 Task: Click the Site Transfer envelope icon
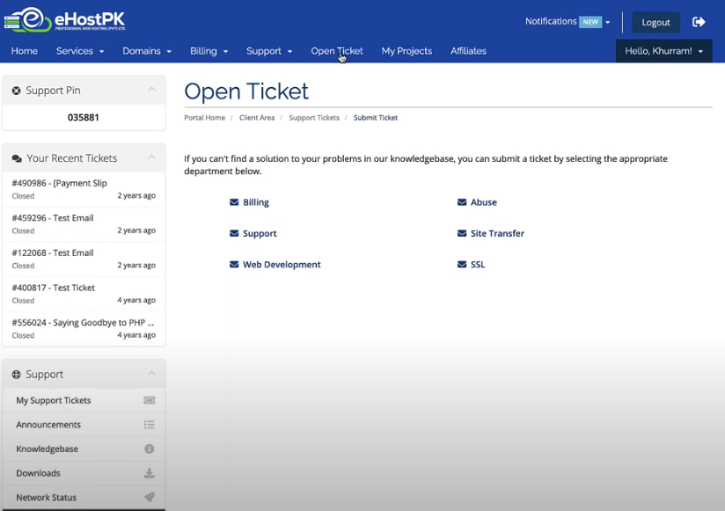[462, 233]
